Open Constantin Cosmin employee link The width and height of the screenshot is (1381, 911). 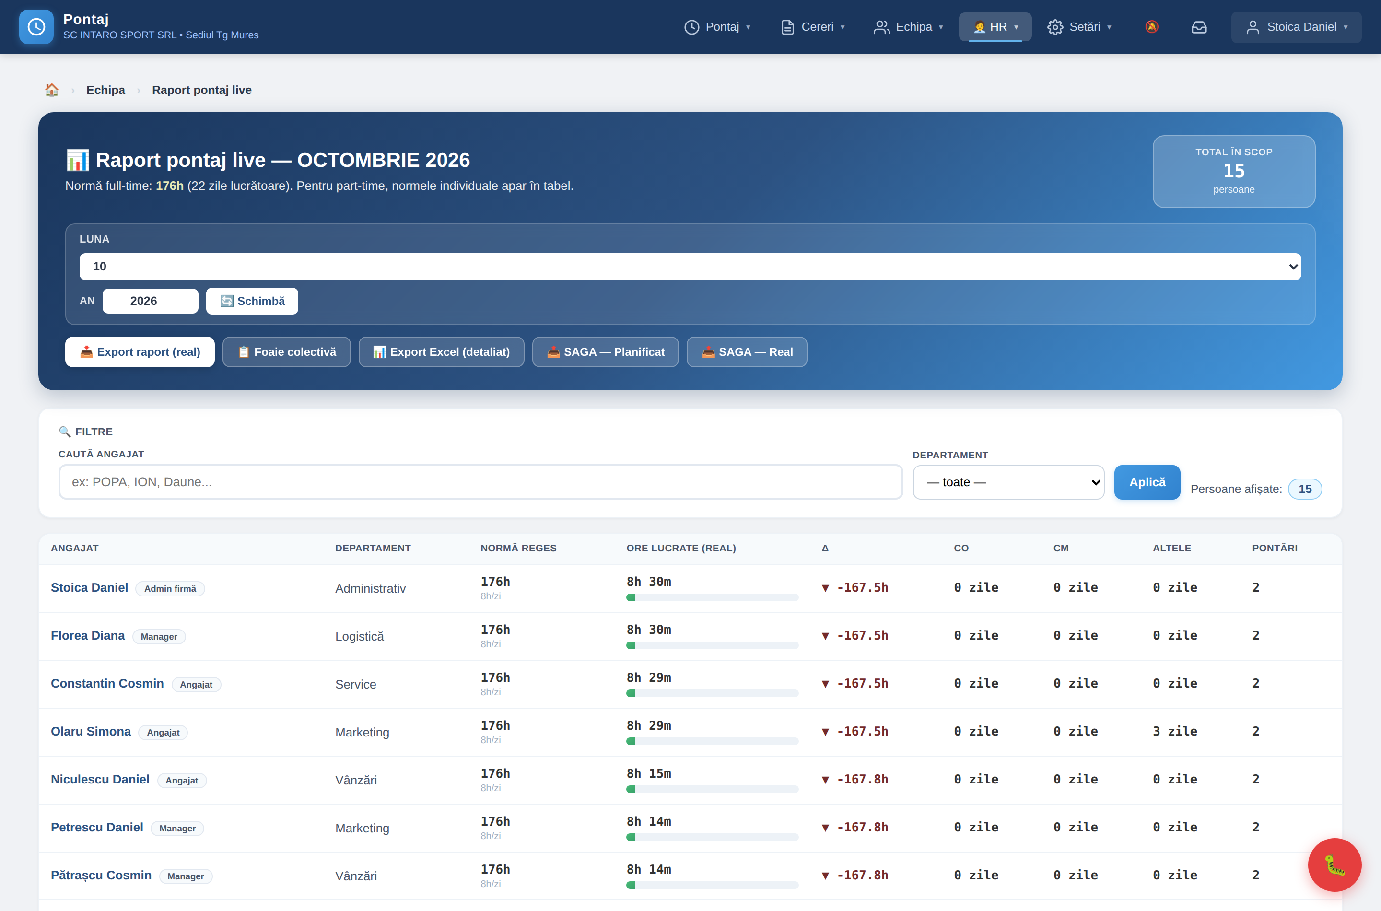(x=107, y=683)
